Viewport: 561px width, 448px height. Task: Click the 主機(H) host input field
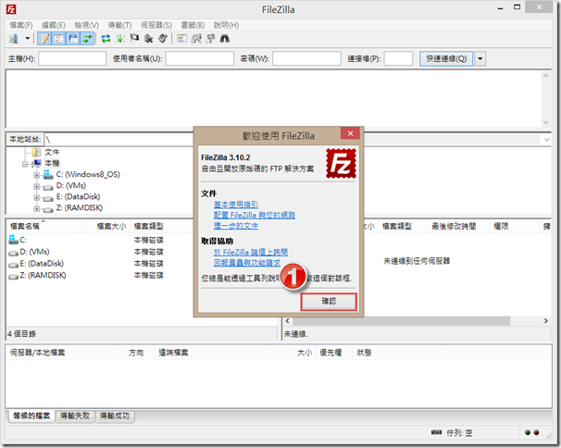72,58
